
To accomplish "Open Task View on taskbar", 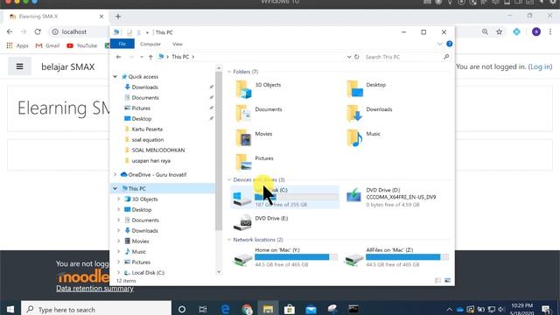I will [203, 309].
